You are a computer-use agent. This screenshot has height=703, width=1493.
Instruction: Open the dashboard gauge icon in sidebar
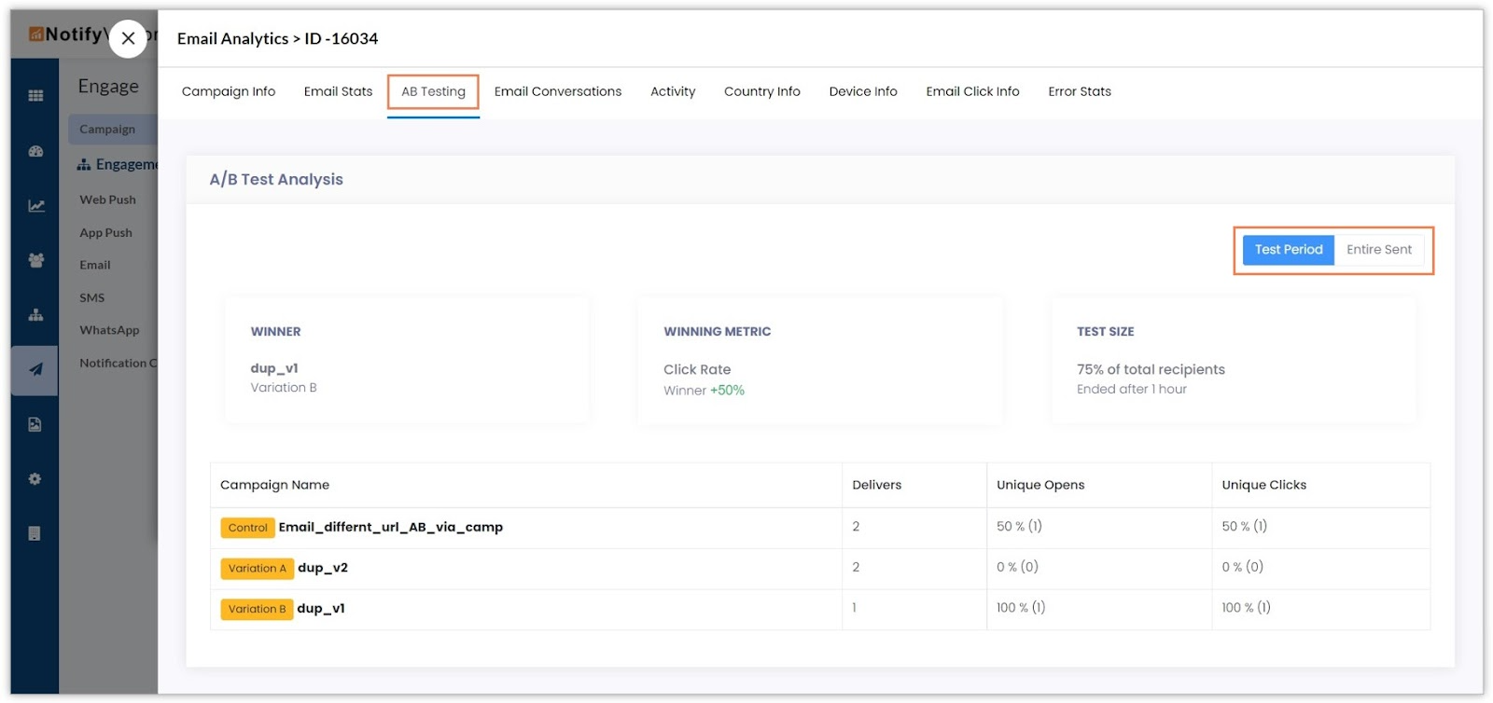(x=35, y=151)
